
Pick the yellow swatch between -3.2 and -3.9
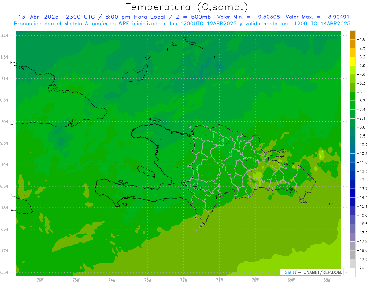[353, 61]
